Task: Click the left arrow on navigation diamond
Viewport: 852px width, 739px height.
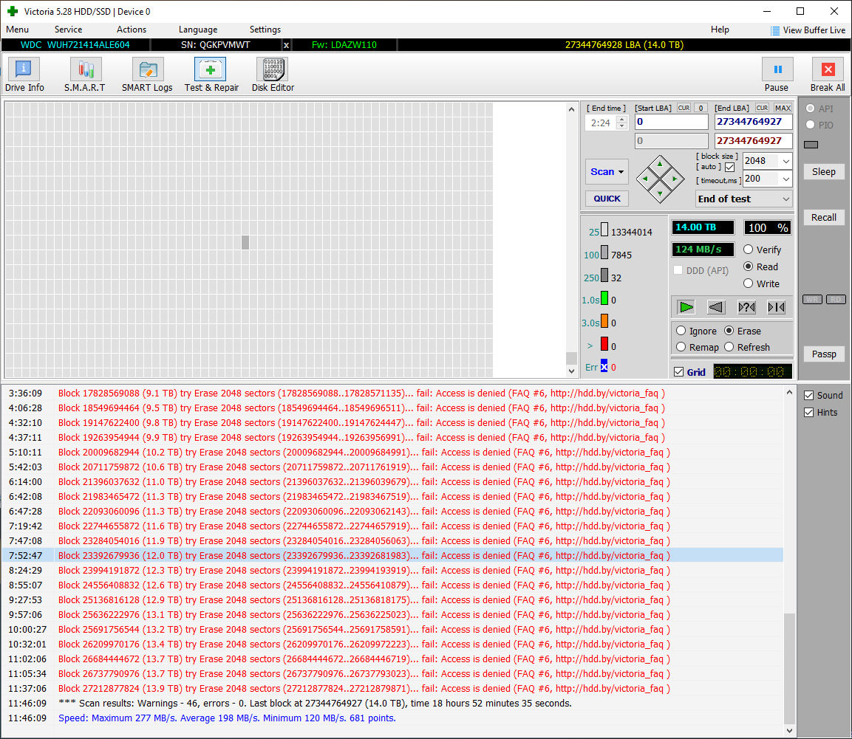Action: 645,179
